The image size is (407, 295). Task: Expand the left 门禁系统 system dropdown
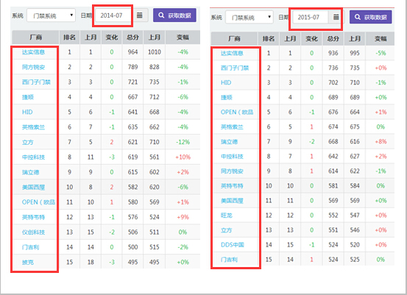click(x=51, y=15)
